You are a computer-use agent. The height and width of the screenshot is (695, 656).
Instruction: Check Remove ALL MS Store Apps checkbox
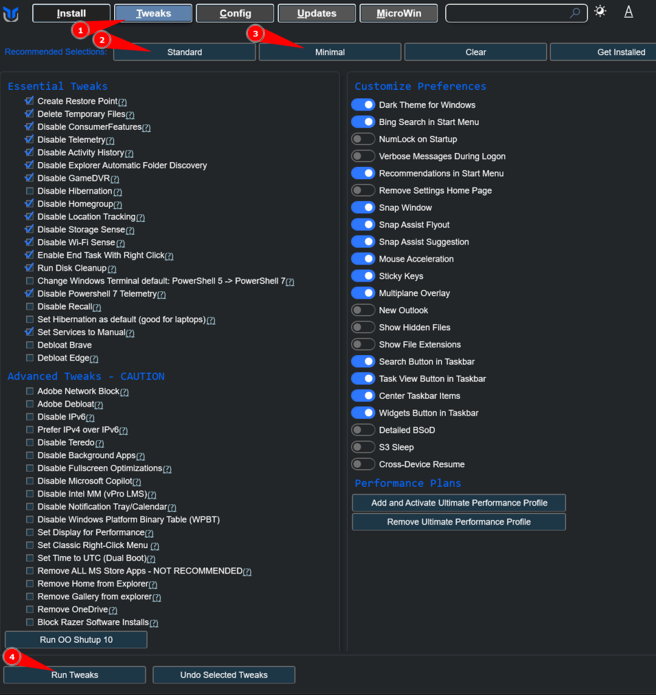[x=30, y=571]
